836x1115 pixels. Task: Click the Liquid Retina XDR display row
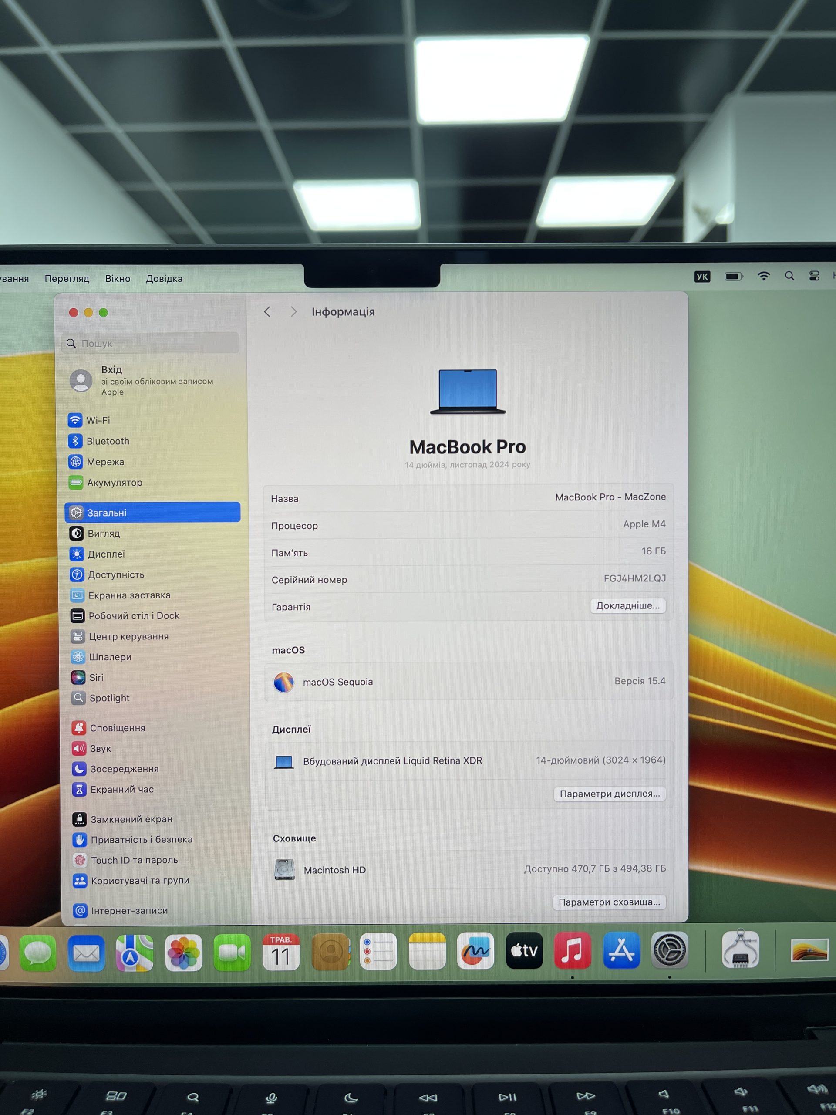469,760
